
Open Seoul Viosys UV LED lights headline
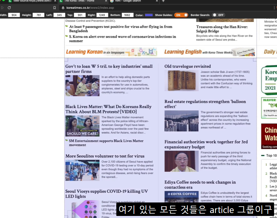(x=107, y=194)
